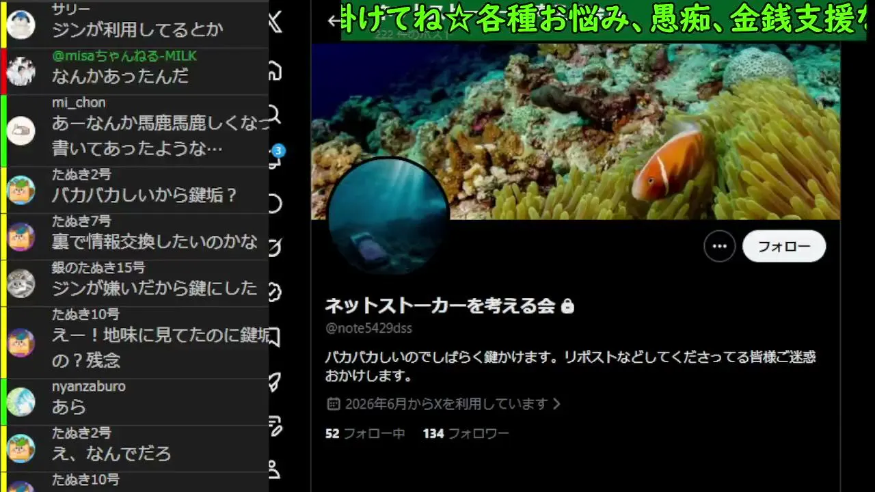Open the 134 フォロワー list
Screen dimensions: 875x492
[466, 433]
